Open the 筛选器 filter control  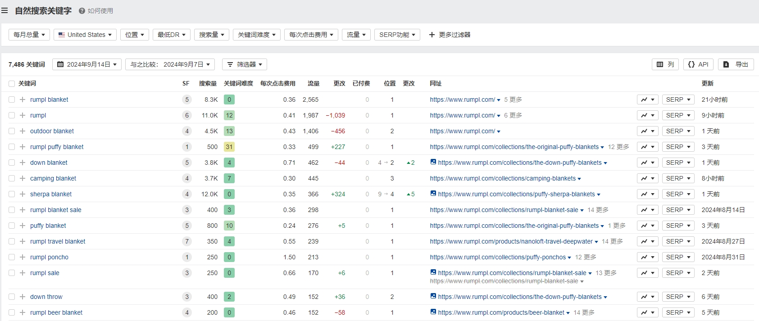(x=245, y=64)
